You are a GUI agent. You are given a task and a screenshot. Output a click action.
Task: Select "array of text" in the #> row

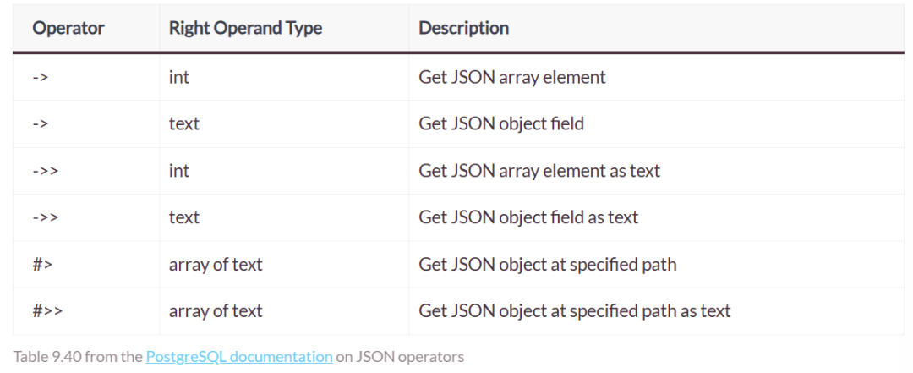pos(216,264)
